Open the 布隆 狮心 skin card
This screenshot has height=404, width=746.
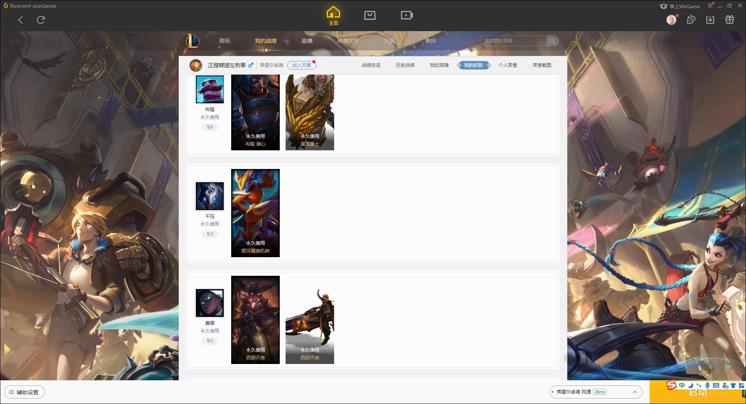(x=255, y=112)
